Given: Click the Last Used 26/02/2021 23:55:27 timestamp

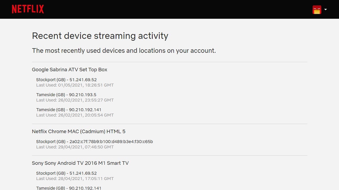Looking at the screenshot, I should point(75,100).
